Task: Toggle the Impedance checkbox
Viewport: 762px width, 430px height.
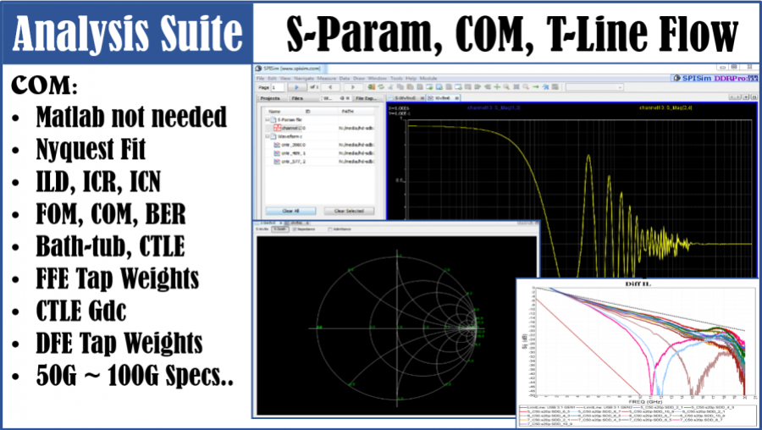Action: (x=296, y=229)
